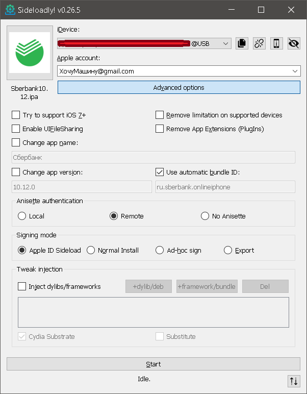Image resolution: width=307 pixels, height=394 pixels.
Task: Select Remote Anisette authentication
Action: tap(114, 216)
